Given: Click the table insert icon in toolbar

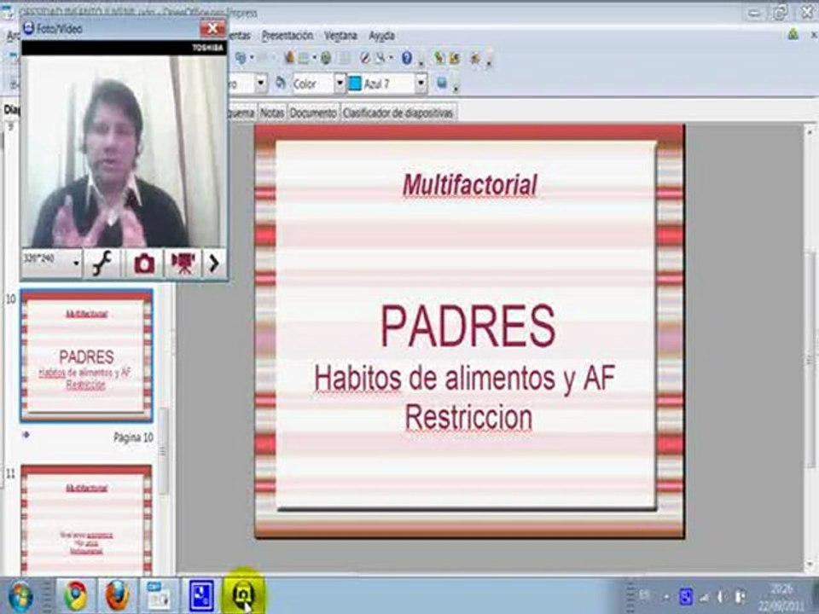Looking at the screenshot, I should [304, 58].
